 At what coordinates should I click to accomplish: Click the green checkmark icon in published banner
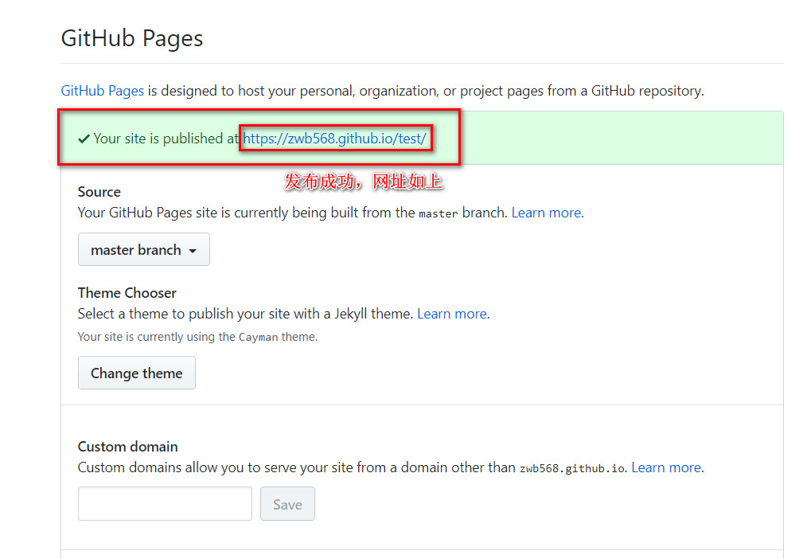84,139
